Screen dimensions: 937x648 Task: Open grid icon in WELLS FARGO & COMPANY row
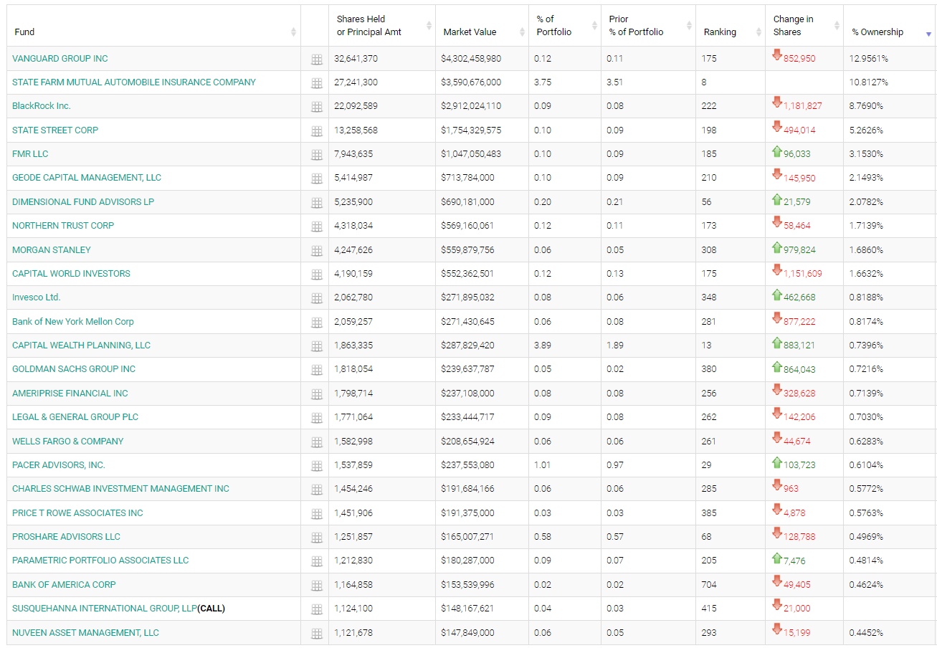tap(316, 442)
